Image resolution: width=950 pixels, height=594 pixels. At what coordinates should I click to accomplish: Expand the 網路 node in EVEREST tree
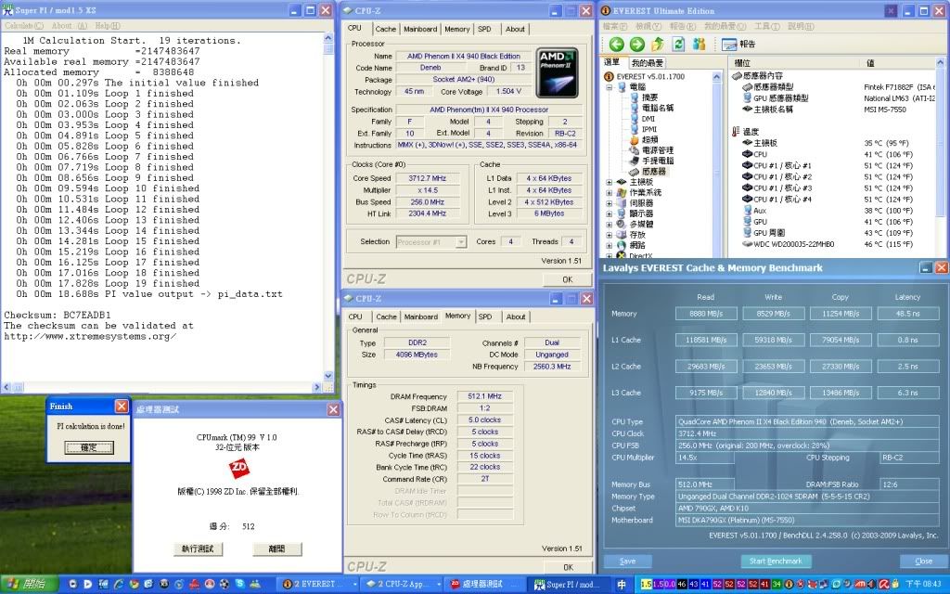tap(609, 245)
